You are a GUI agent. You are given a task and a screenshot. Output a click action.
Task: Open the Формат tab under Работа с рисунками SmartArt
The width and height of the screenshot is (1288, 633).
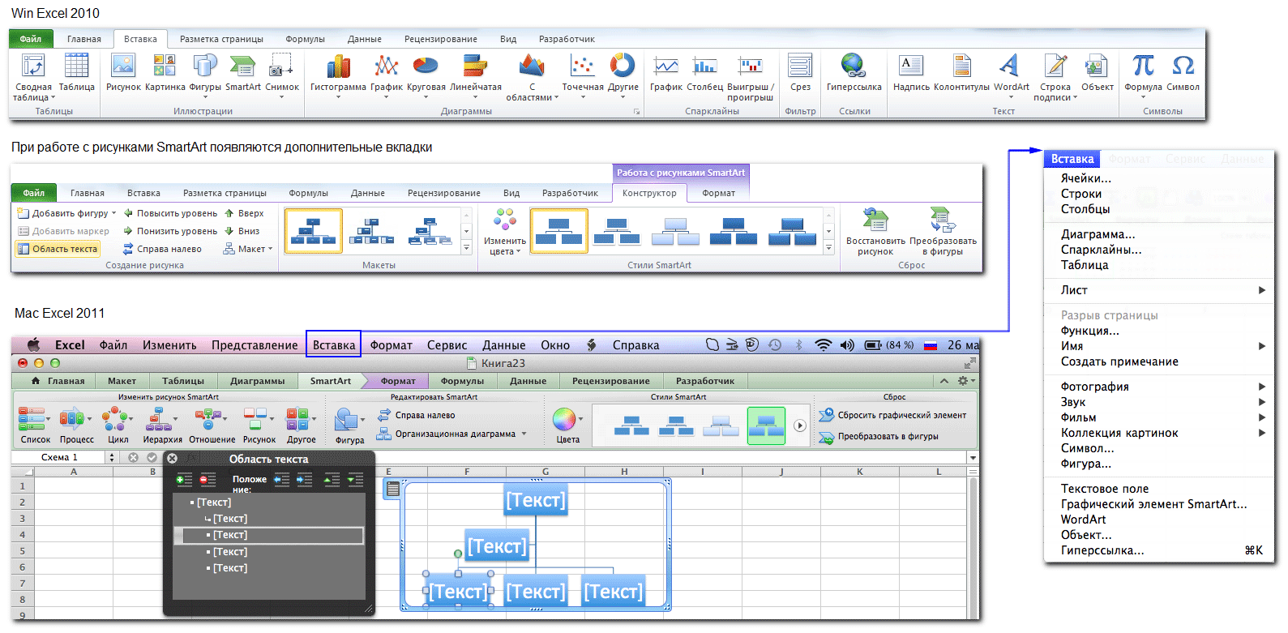(x=718, y=193)
